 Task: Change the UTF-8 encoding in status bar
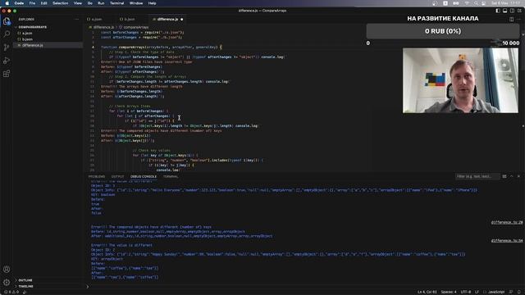tap(466, 292)
